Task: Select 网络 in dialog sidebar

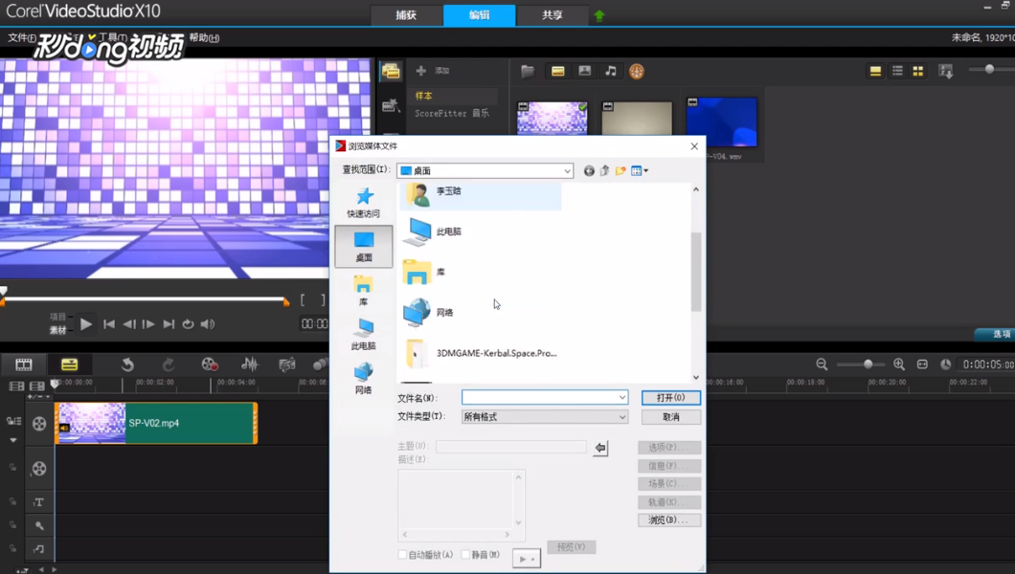Action: (364, 378)
